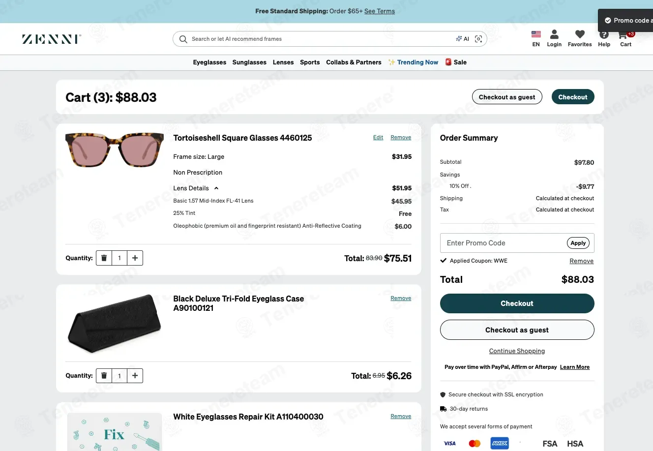This screenshot has width=653, height=451.
Task: Click Checkout in Order Summary
Action: click(x=517, y=303)
